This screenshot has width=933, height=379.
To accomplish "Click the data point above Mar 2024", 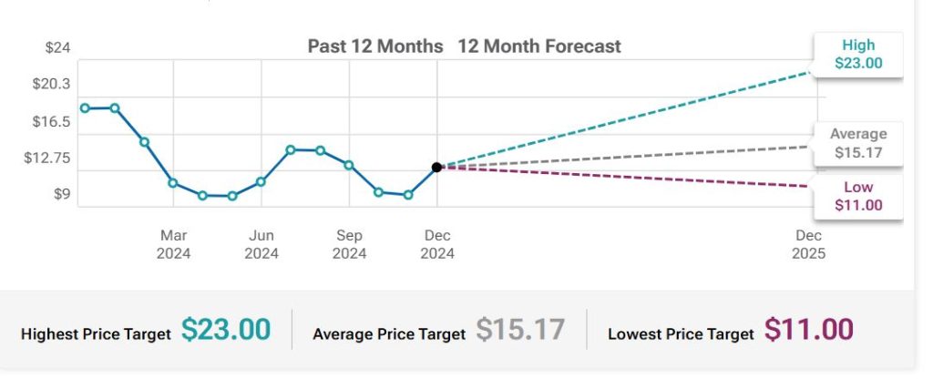I will (173, 183).
